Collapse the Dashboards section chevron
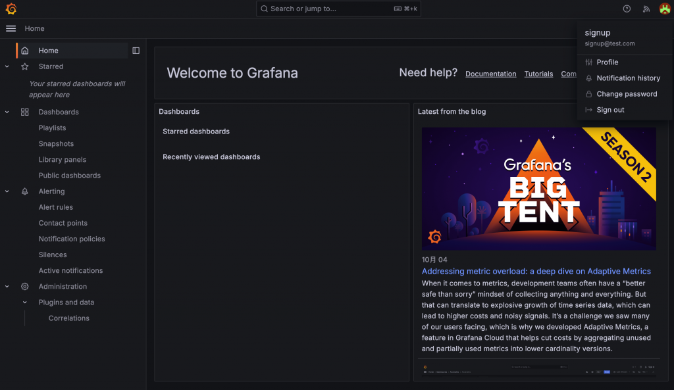 (7, 112)
